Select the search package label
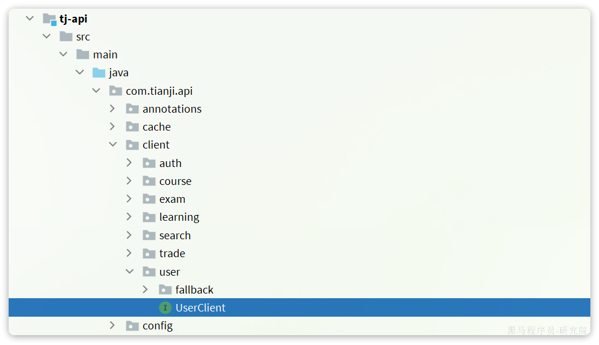This screenshot has height=345, width=599. click(x=175, y=236)
